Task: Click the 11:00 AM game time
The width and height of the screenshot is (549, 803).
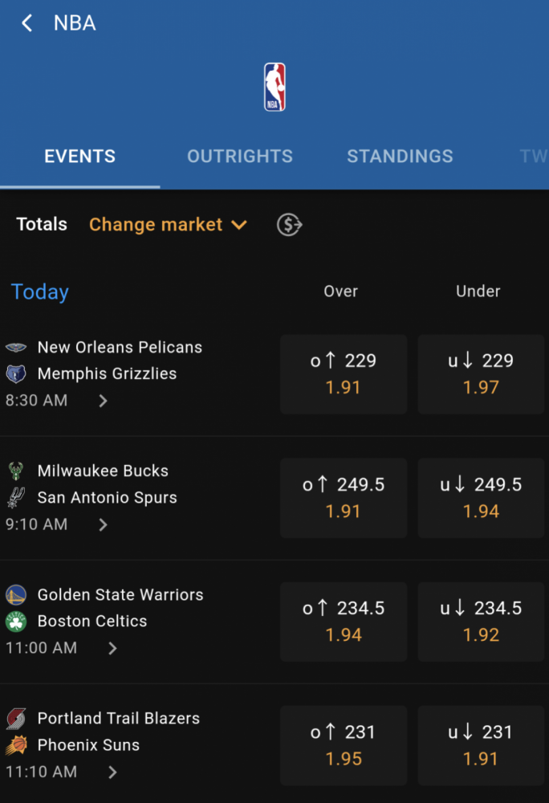Action: point(41,648)
